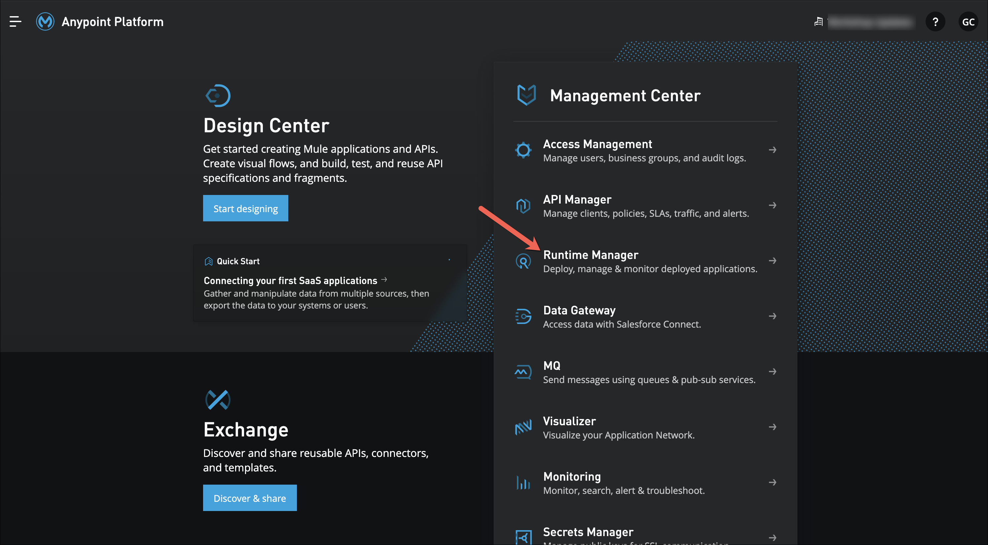Screen dimensions: 988x545
Task: Click the MuleSoft Anypoint logo icon
Action: click(45, 21)
